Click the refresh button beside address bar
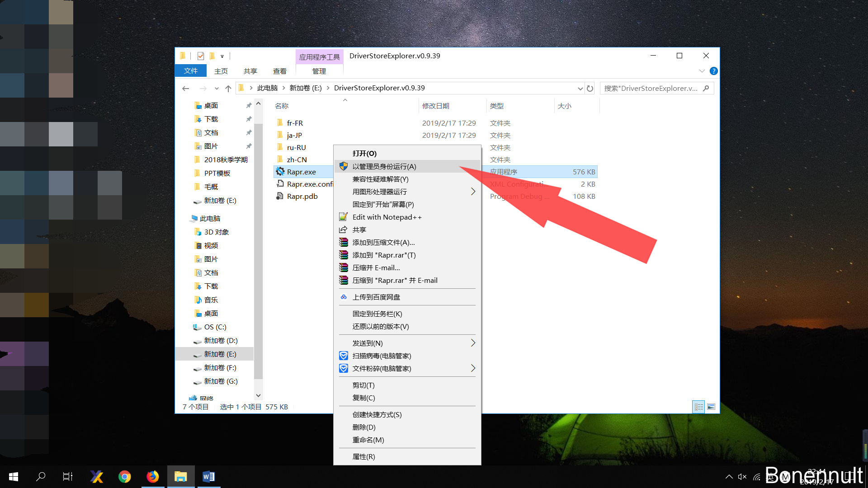Screen dimensions: 868x488 [x=590, y=88]
